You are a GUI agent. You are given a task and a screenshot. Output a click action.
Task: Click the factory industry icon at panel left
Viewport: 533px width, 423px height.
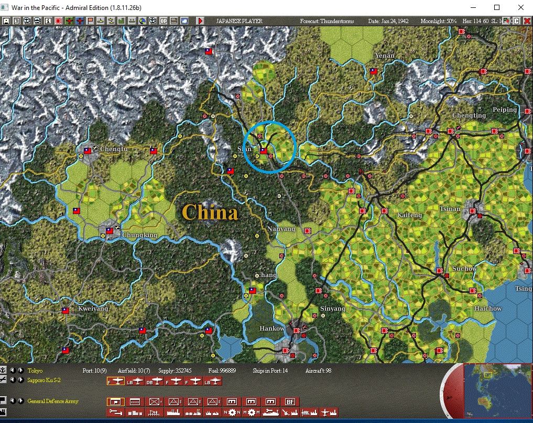(3, 412)
